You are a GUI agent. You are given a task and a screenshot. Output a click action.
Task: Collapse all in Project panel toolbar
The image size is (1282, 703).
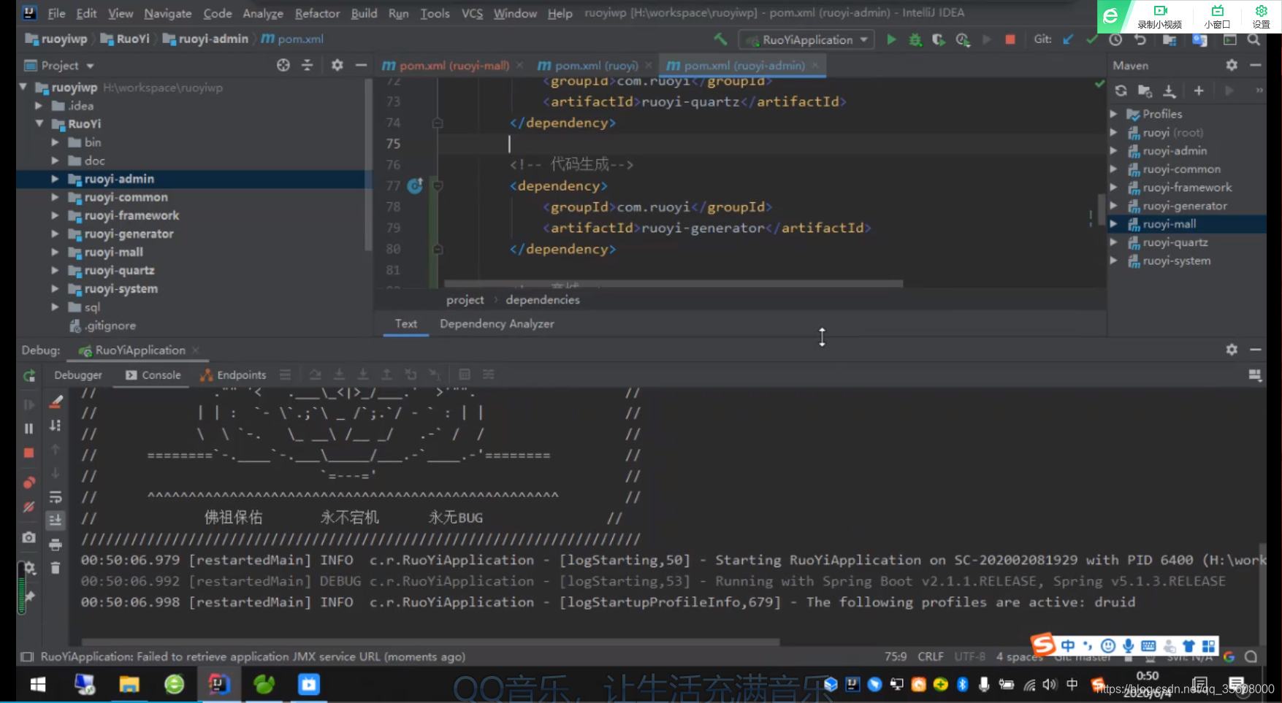tap(308, 65)
